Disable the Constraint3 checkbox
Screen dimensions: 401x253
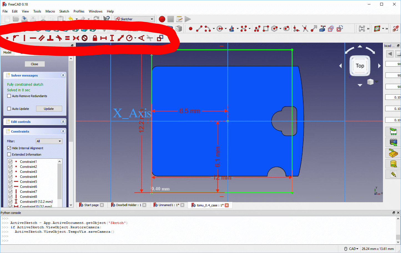[10, 171]
